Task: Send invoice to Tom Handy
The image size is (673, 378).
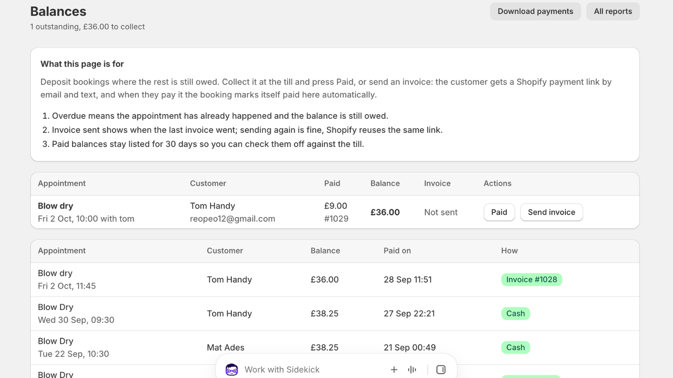Action: pos(551,212)
